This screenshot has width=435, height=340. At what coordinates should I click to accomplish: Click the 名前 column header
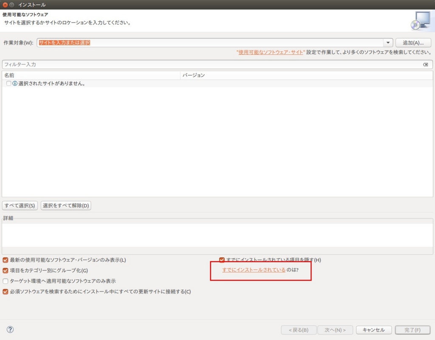[x=91, y=75]
